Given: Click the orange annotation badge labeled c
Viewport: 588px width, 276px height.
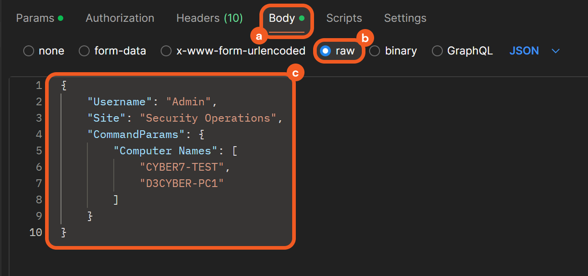Looking at the screenshot, I should [x=295, y=73].
